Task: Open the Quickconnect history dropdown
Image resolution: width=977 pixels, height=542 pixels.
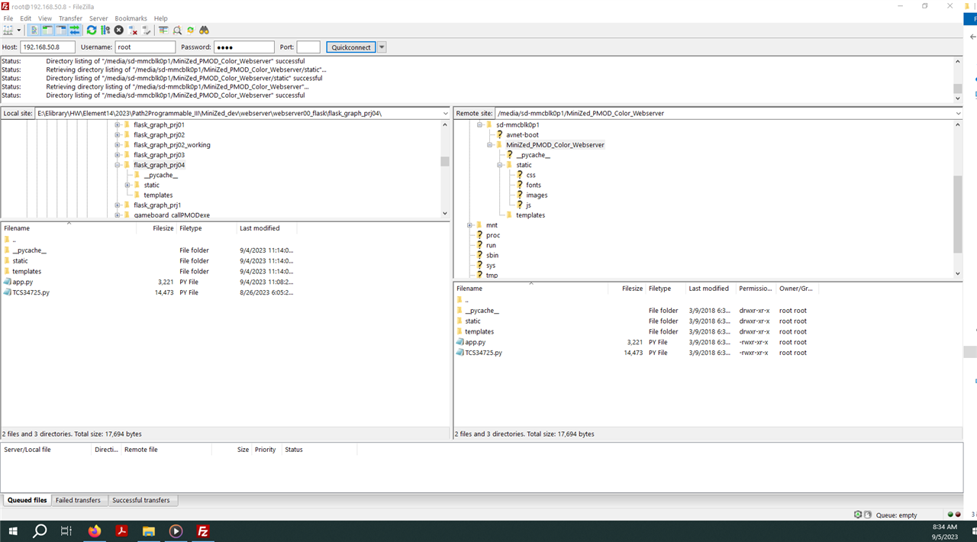Action: (382, 47)
